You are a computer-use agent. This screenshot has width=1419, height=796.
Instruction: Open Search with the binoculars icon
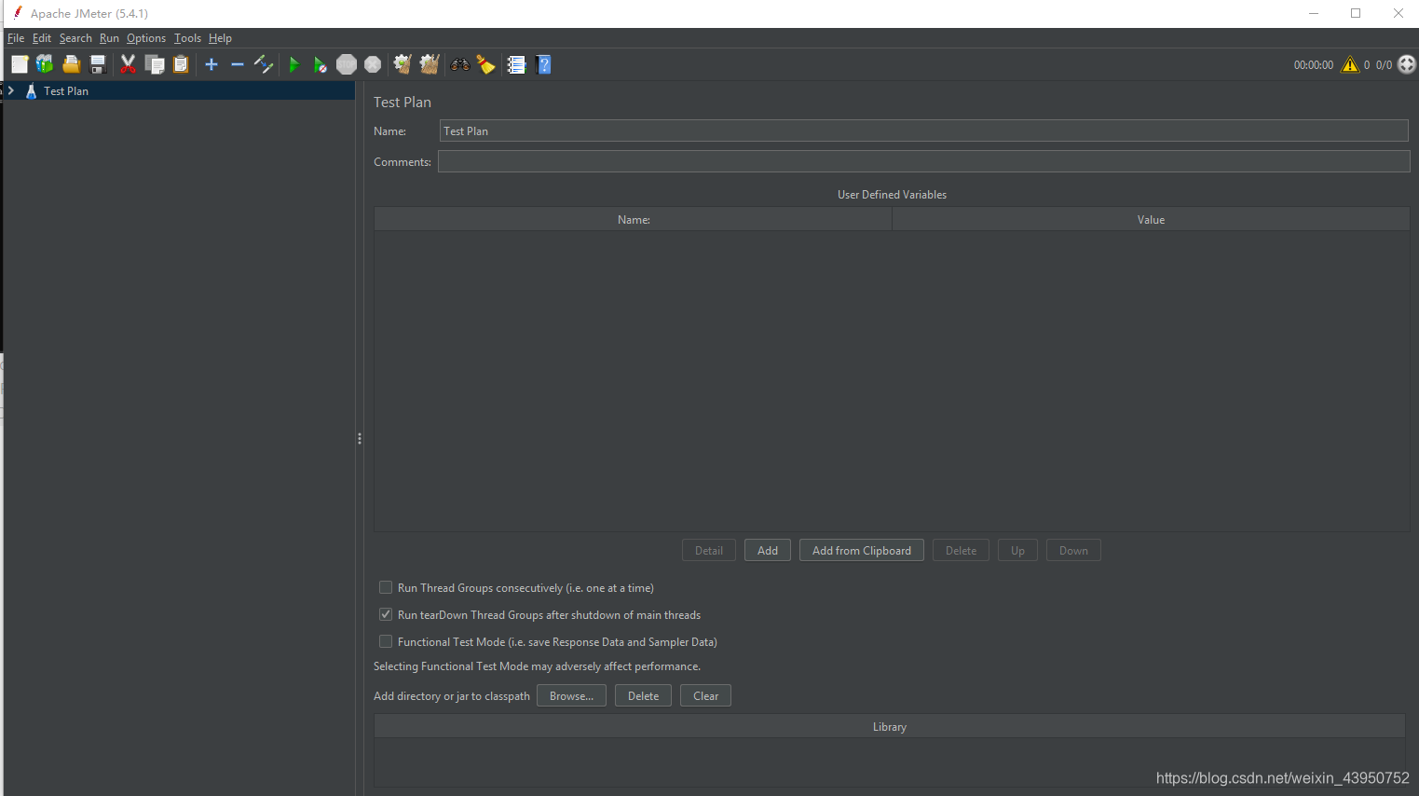coord(460,64)
